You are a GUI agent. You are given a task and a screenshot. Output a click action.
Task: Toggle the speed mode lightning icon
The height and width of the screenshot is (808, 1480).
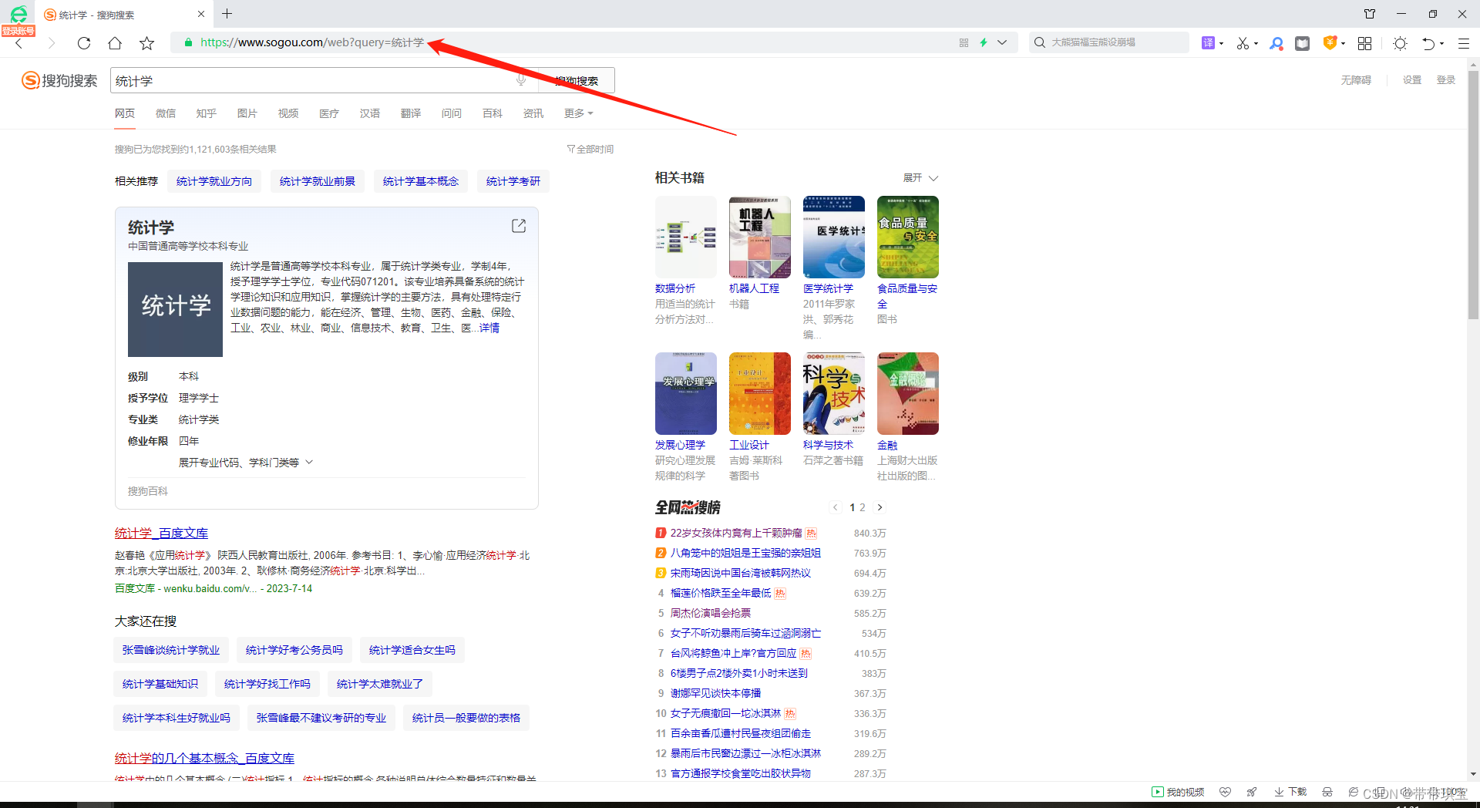point(984,42)
